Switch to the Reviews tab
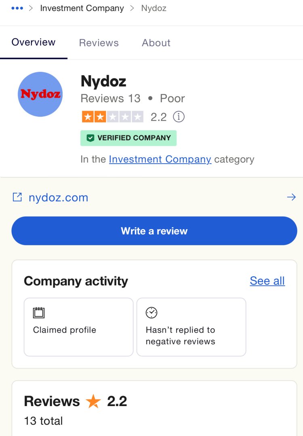 point(99,43)
